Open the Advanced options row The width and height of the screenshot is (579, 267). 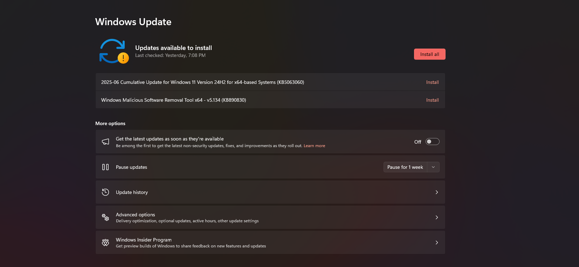(x=270, y=217)
